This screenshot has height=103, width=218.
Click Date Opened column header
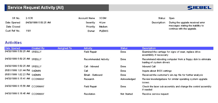click(13, 48)
